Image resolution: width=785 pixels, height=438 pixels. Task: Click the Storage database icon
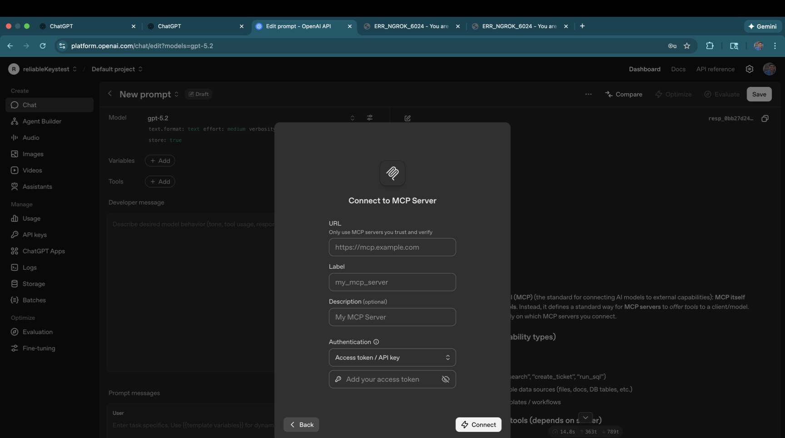pos(15,284)
